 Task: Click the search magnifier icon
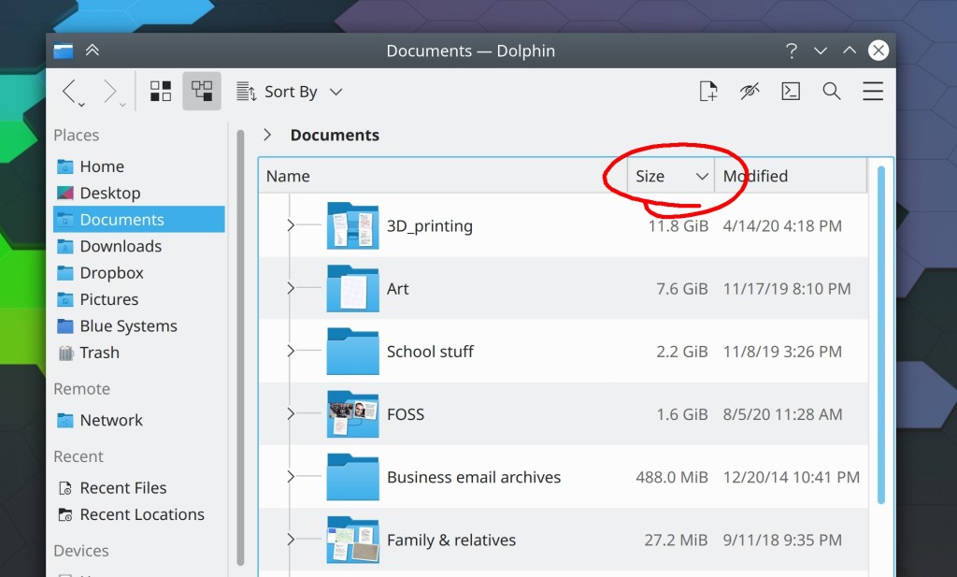831,91
